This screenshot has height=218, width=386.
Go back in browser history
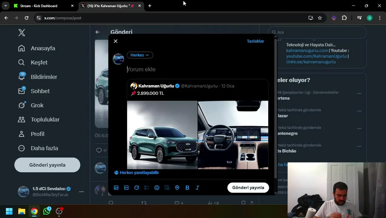point(6,18)
